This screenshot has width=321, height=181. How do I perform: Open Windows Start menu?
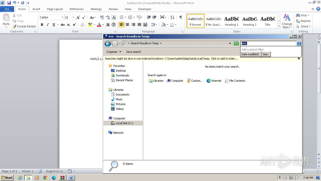click(x=7, y=178)
